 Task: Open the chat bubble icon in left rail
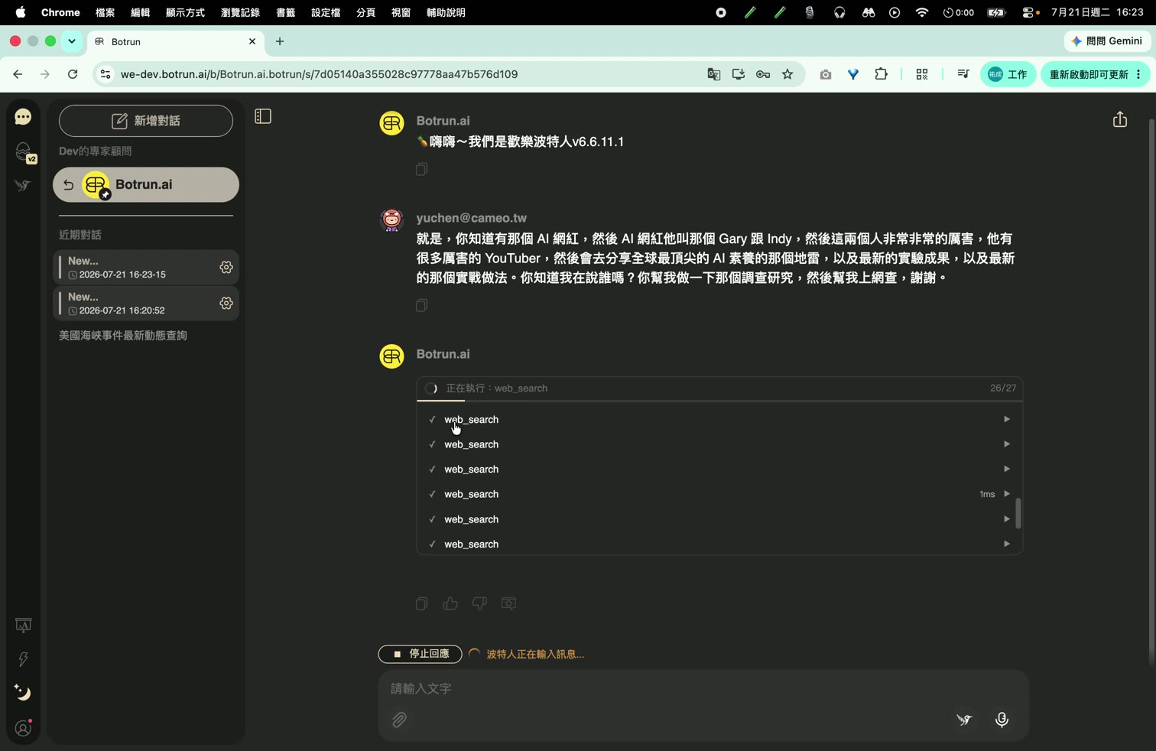coord(23,117)
